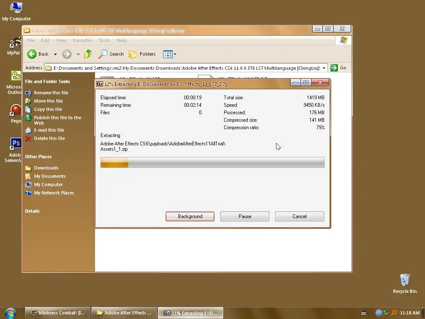Click the system clock 11:10 AM

click(x=410, y=313)
